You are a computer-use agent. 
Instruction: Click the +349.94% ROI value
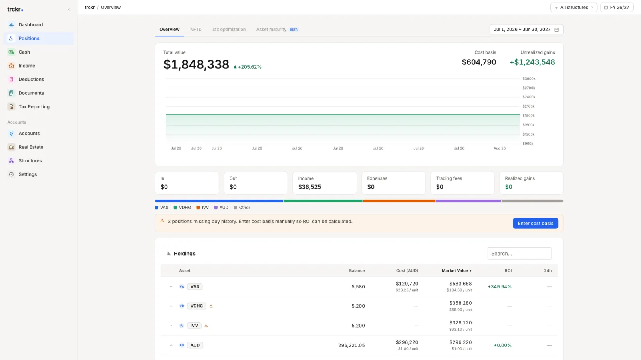[x=500, y=287]
